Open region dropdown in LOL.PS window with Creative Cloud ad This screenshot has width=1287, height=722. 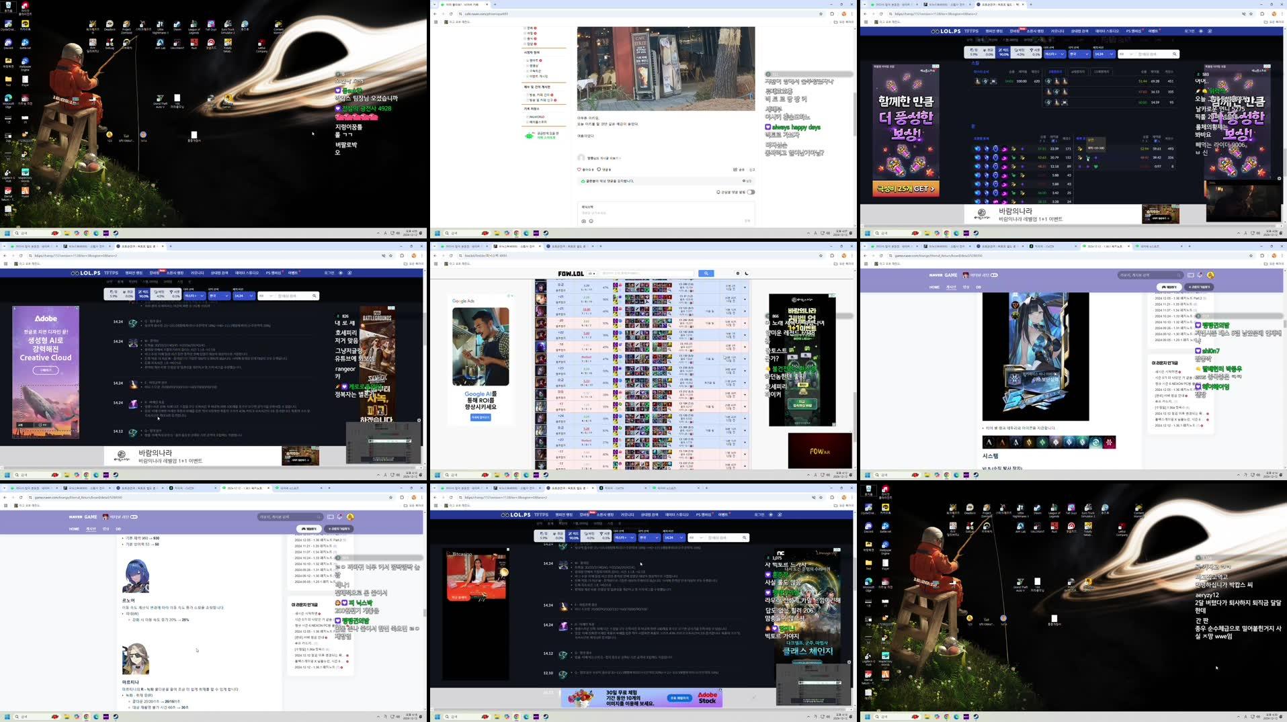coord(218,296)
